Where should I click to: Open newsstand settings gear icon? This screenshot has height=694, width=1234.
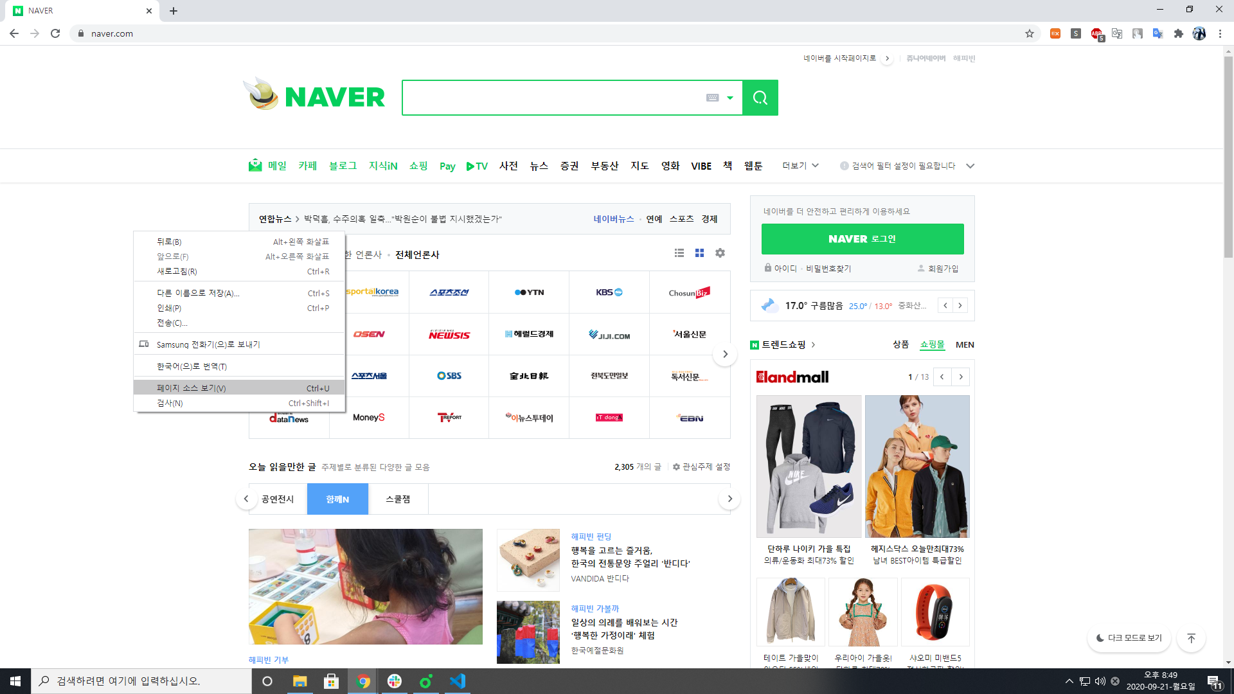click(x=720, y=253)
